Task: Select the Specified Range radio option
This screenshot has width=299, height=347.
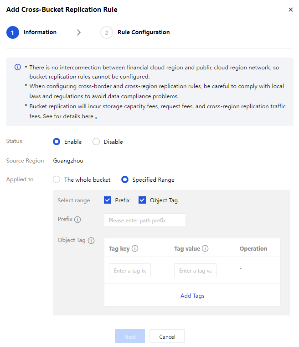Action: (x=125, y=179)
